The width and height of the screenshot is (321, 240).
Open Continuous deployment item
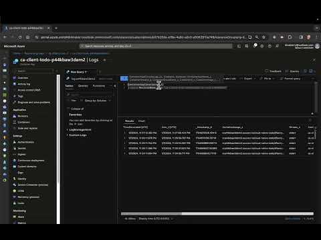click(31, 161)
